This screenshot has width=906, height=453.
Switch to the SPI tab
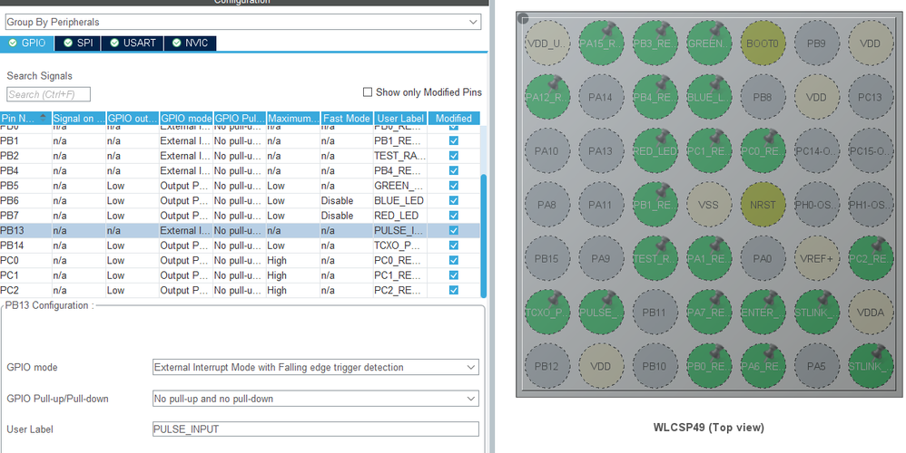77,43
